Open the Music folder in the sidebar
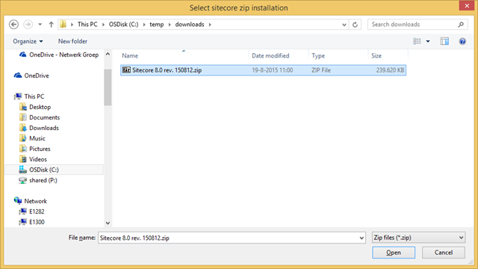Image resolution: width=478 pixels, height=269 pixels. 37,138
